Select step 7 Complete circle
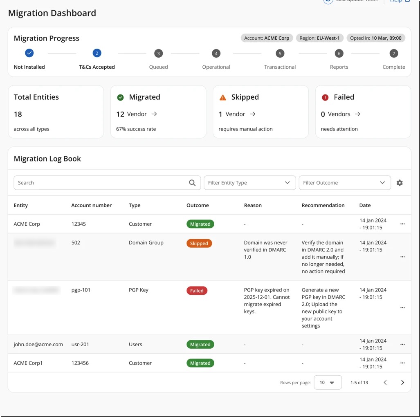 pyautogui.click(x=394, y=53)
